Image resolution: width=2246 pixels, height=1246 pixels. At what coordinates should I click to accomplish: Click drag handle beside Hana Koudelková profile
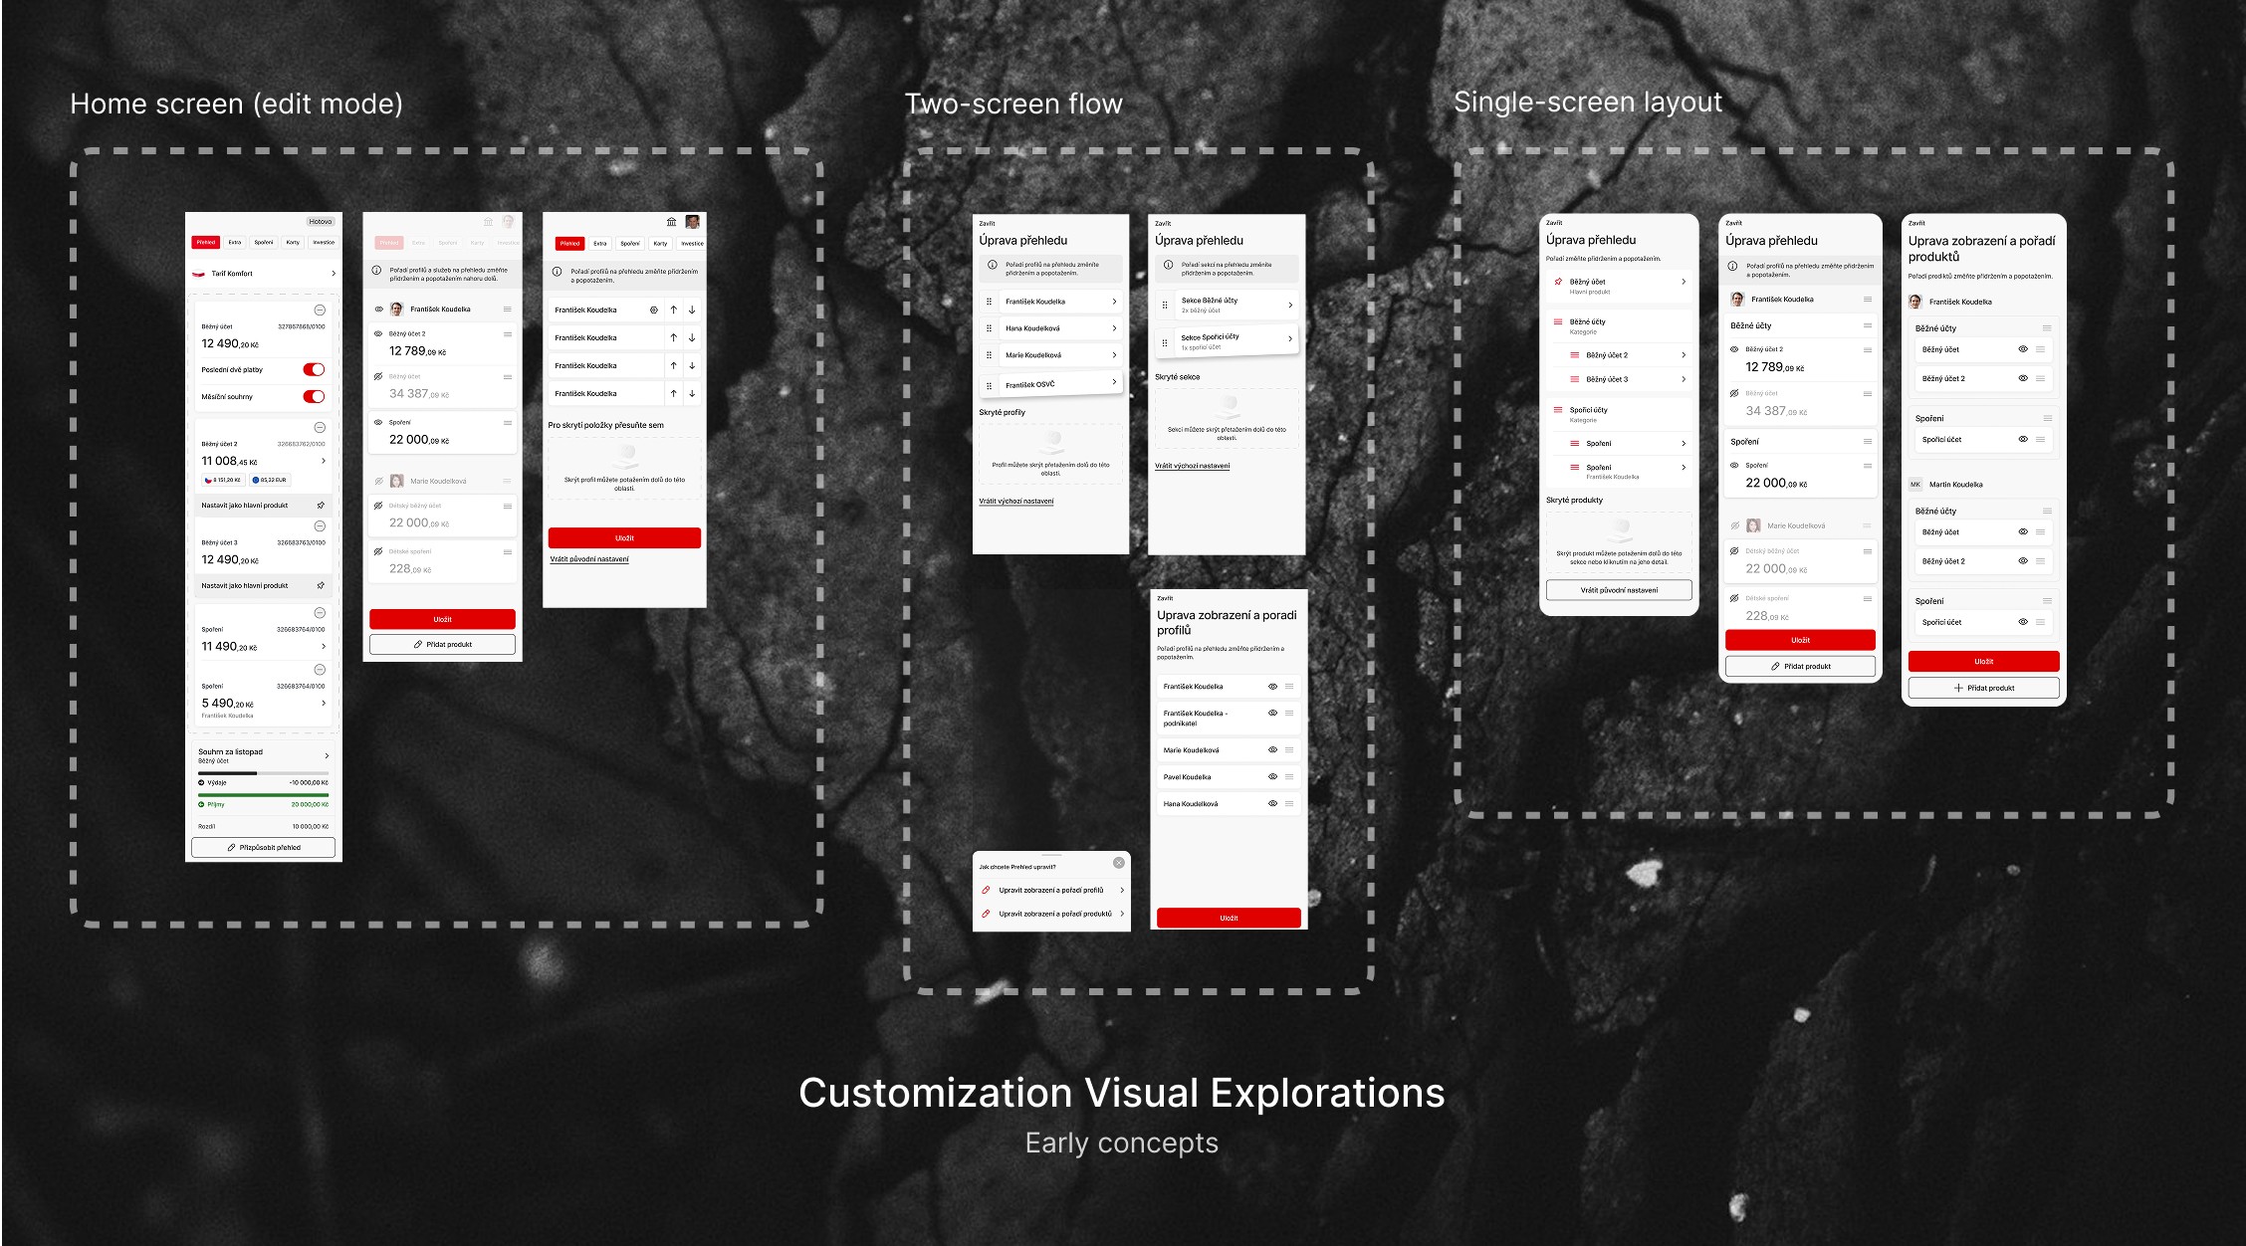[989, 328]
